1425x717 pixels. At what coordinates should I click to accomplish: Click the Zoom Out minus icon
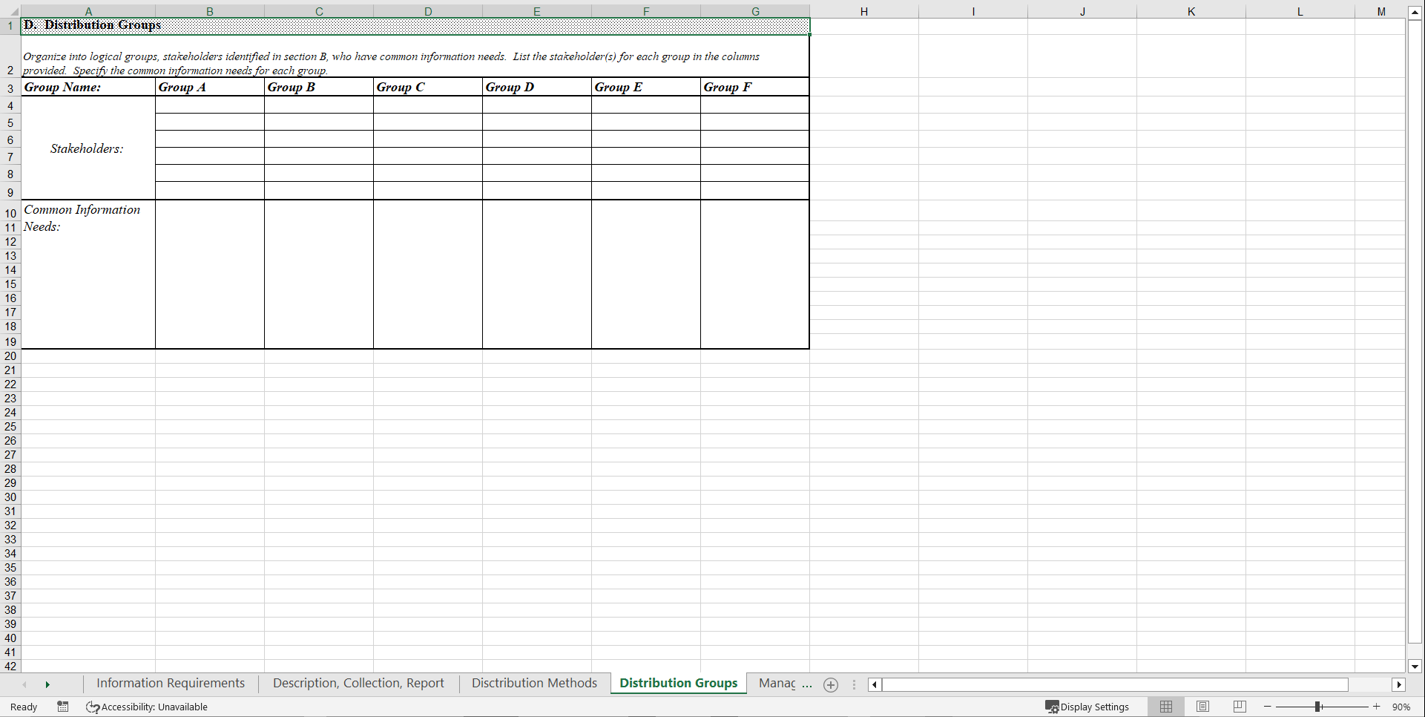[x=1267, y=707]
